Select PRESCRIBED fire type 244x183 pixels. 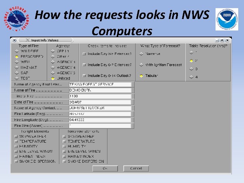coord(17,57)
